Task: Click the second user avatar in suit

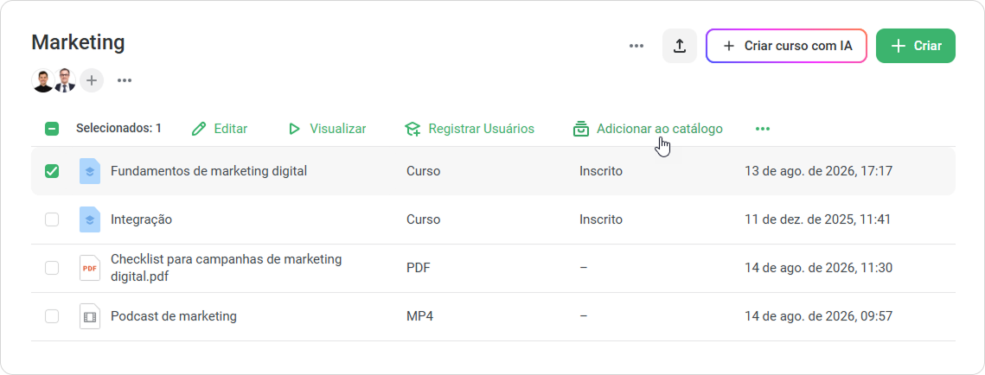Action: click(x=65, y=80)
